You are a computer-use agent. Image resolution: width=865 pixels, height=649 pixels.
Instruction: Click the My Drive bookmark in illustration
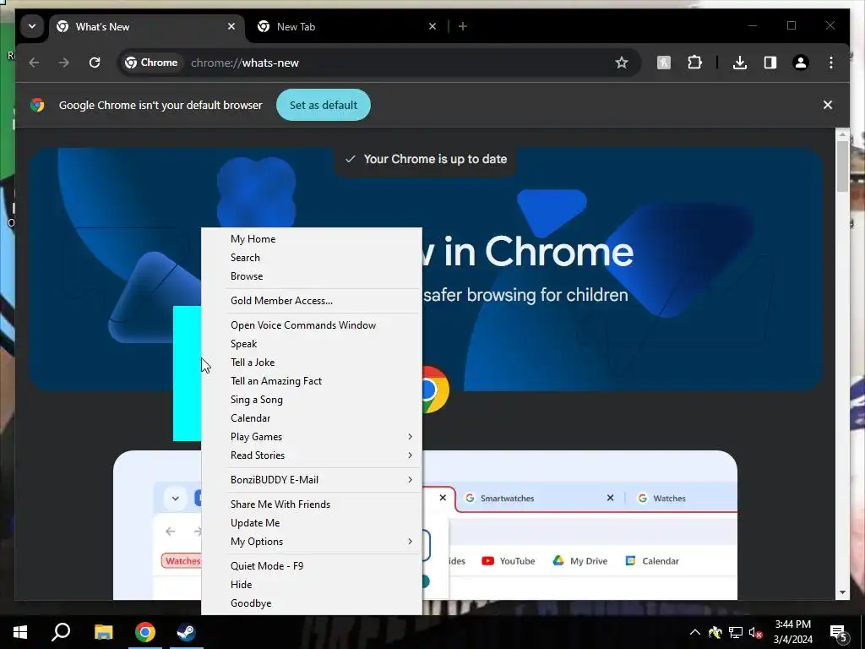point(579,561)
